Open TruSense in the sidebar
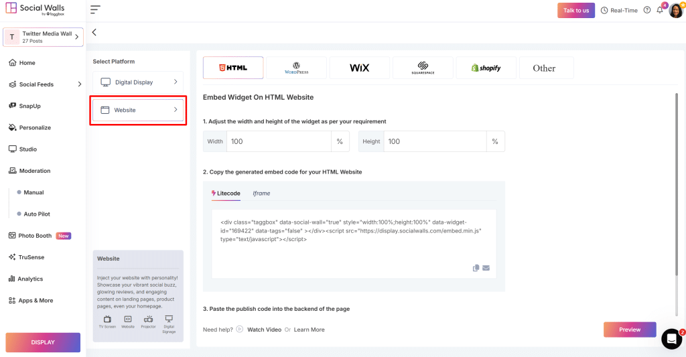Viewport: 686px width, 357px height. tap(26, 257)
